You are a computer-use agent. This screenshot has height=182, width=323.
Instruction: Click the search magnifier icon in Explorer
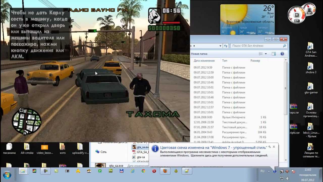(285, 46)
